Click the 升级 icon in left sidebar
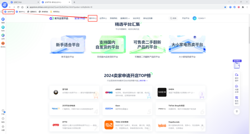 click(x=3, y=111)
